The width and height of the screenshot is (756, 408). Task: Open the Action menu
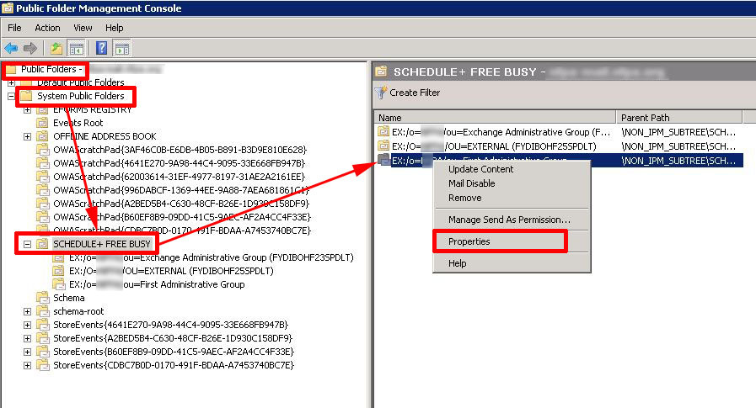coord(47,28)
